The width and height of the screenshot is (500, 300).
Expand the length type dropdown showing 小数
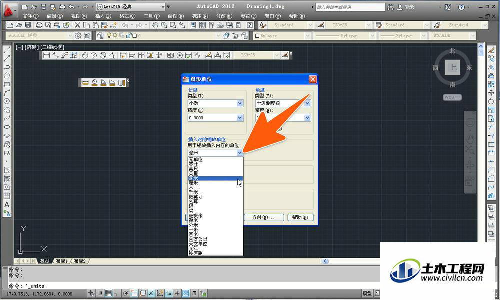(x=240, y=103)
